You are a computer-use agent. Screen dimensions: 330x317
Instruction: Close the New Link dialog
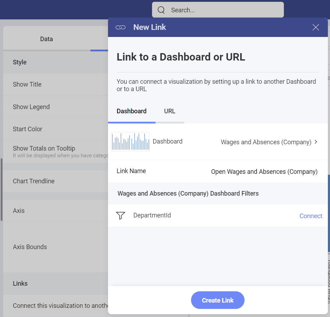tap(316, 27)
